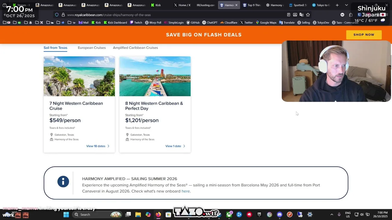Image resolution: width=392 pixels, height=220 pixels.
Task: Open a new browser tab with plus
Action: click(337, 5)
